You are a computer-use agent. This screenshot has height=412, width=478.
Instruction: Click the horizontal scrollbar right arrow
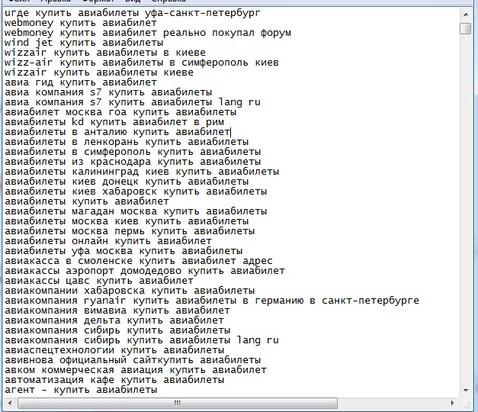tap(453, 403)
